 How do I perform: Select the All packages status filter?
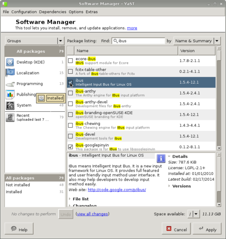coord(35,178)
